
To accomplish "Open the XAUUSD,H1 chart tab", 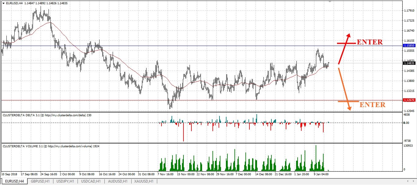I will pos(144,181).
